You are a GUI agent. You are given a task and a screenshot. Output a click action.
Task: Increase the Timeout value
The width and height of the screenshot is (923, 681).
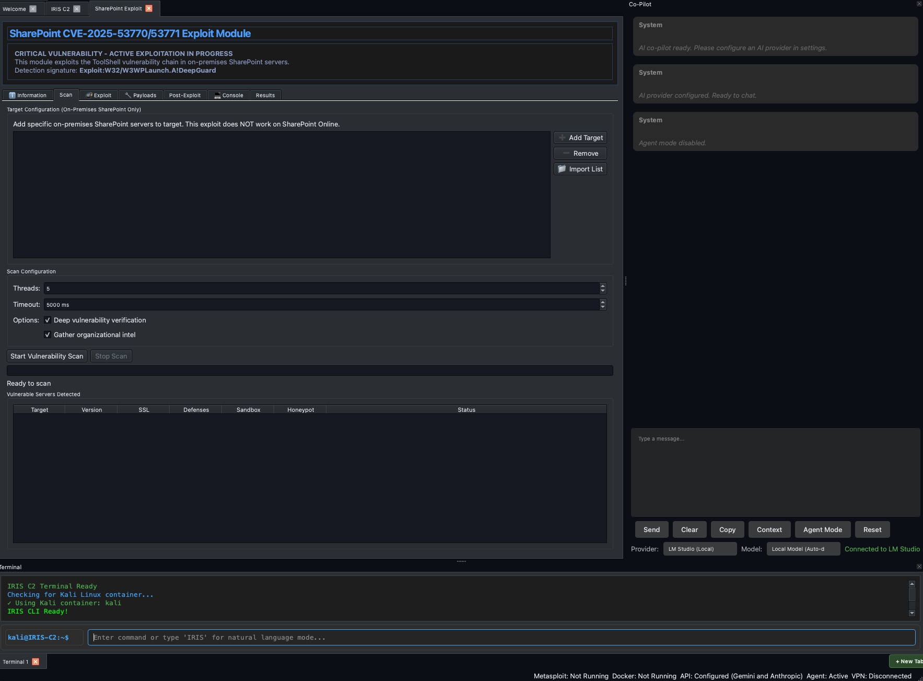[x=603, y=302]
